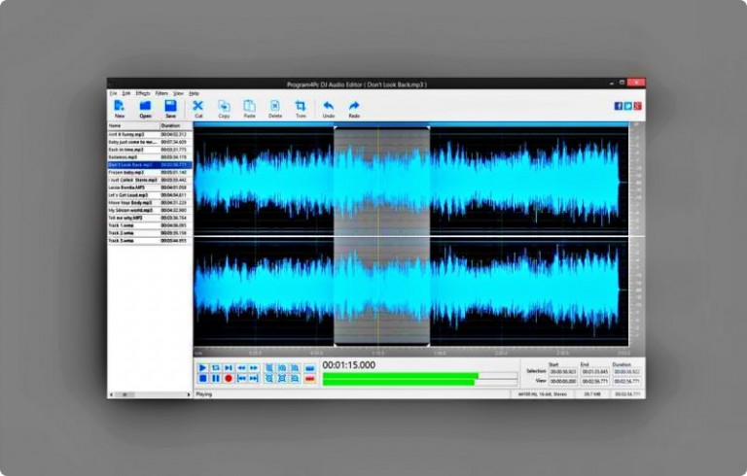Click the first zoom icon in top row
Viewport: 747px width, 476px height.
pos(269,368)
